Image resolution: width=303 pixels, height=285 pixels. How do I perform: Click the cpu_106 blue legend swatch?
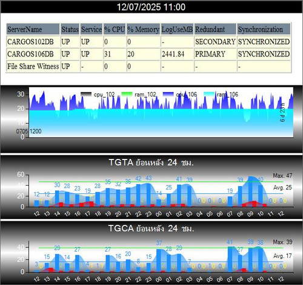[x=168, y=95]
